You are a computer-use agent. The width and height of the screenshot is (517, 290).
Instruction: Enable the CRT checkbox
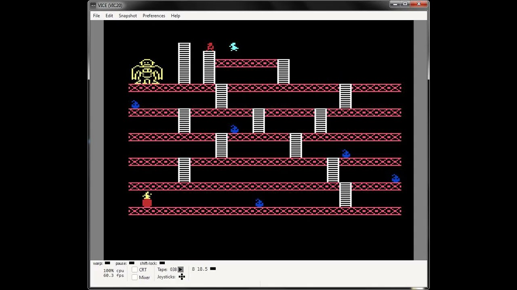point(135,270)
